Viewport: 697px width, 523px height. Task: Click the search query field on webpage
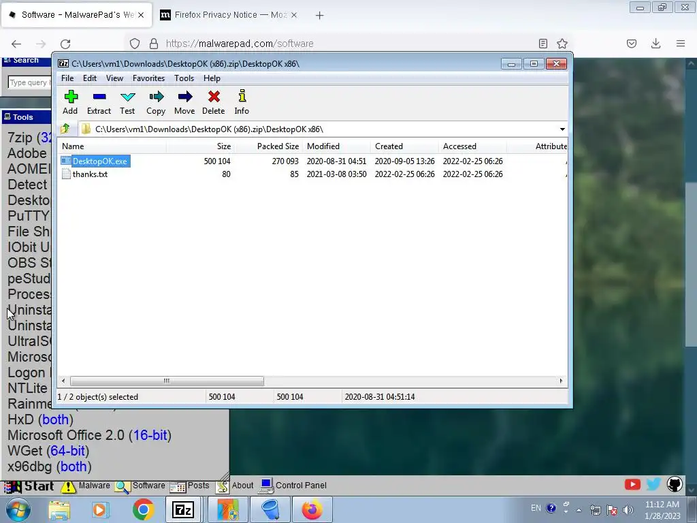pos(29,82)
